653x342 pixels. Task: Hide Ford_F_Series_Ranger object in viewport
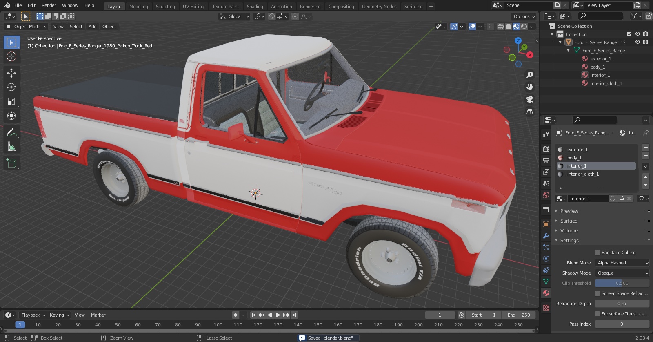click(637, 42)
